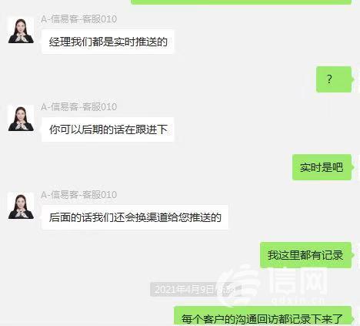Click the partially visible green bubble at top

(241, 2)
